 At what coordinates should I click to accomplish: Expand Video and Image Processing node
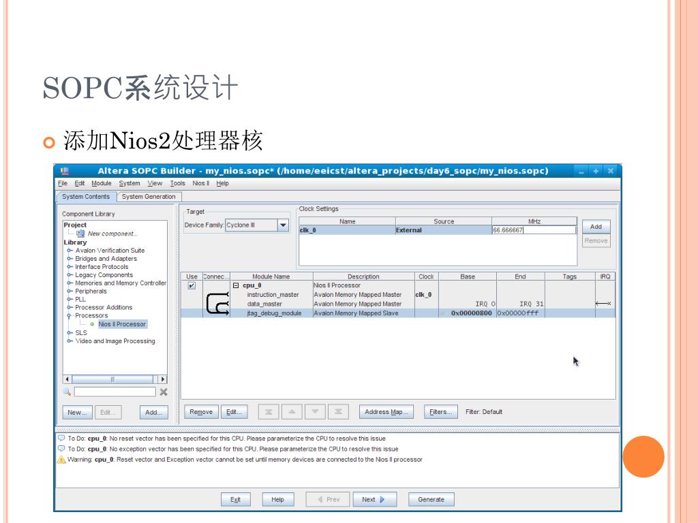click(70, 341)
